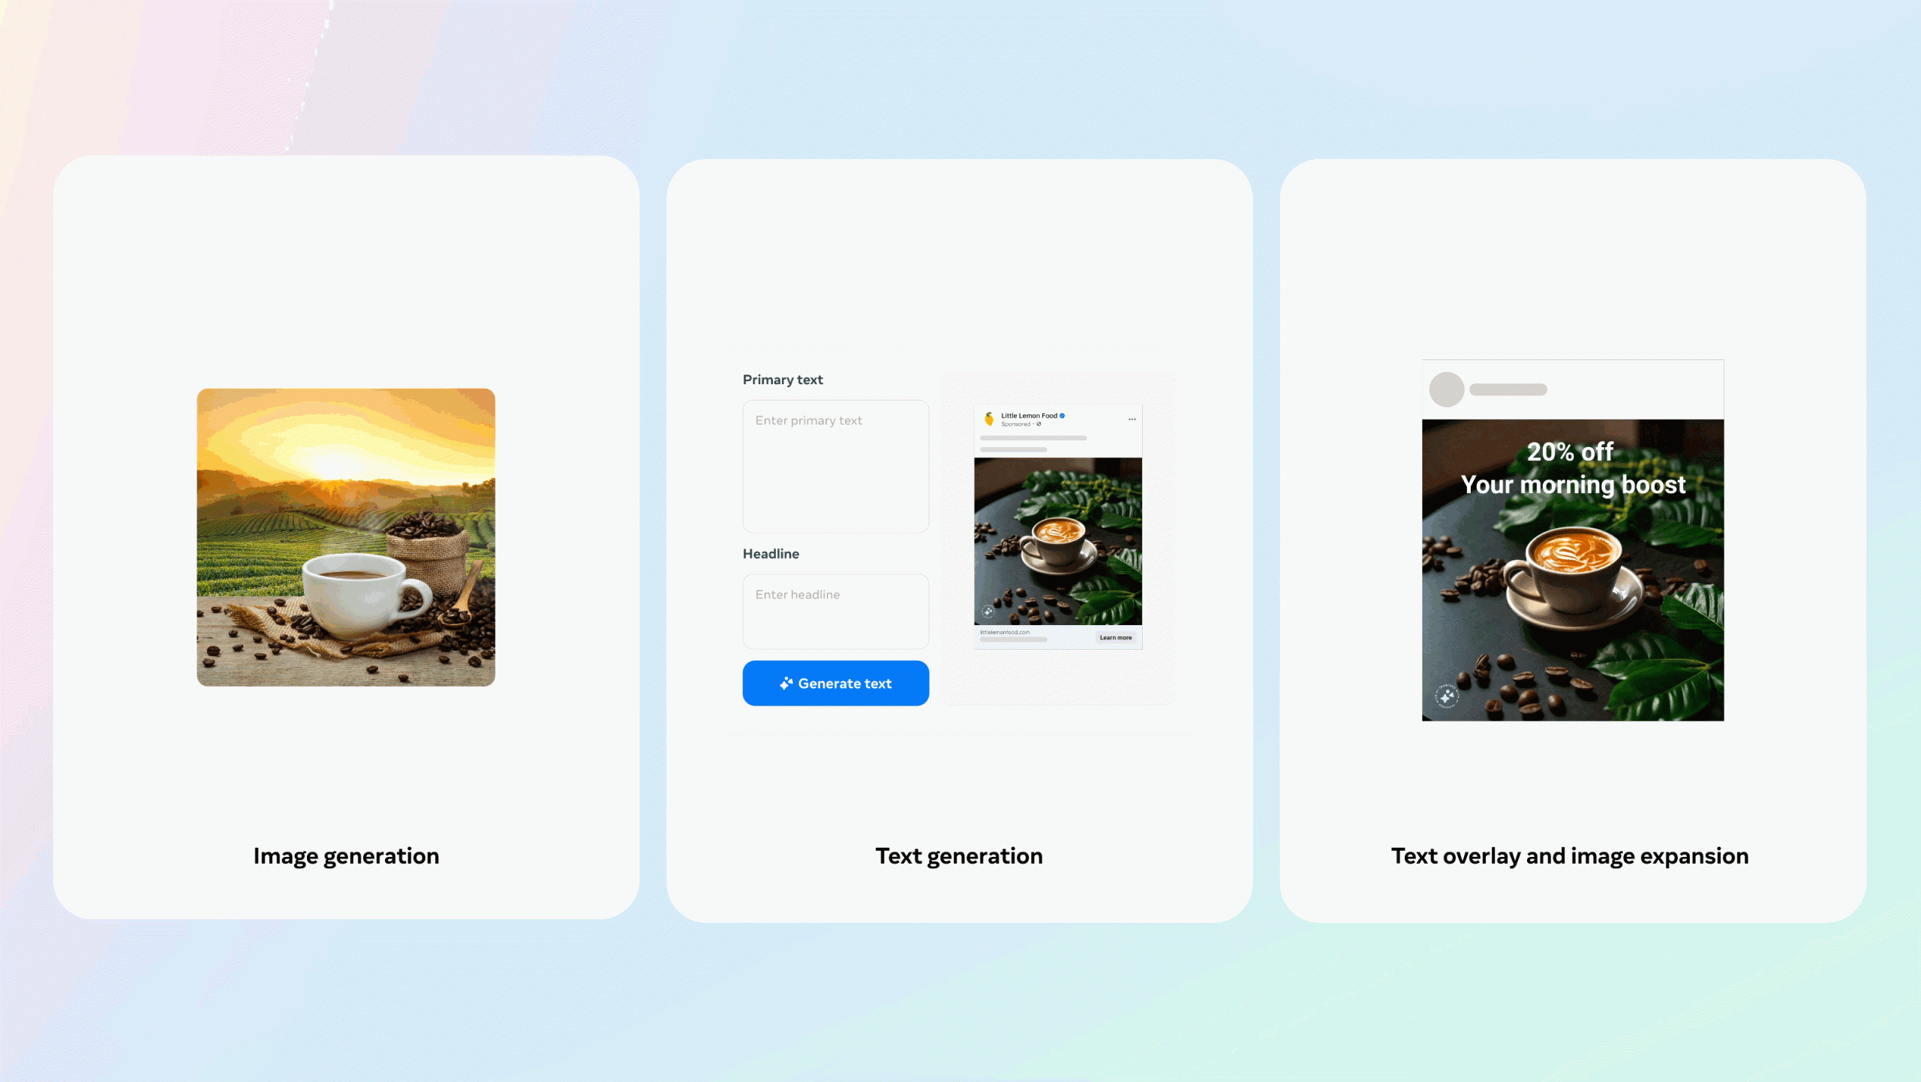Click the image expansion icon on coffee ad
The width and height of the screenshot is (1921, 1082).
[x=1445, y=696]
